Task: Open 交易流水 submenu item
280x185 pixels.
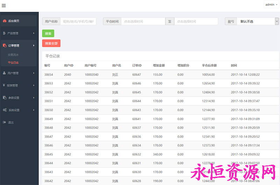Action: click(13, 55)
